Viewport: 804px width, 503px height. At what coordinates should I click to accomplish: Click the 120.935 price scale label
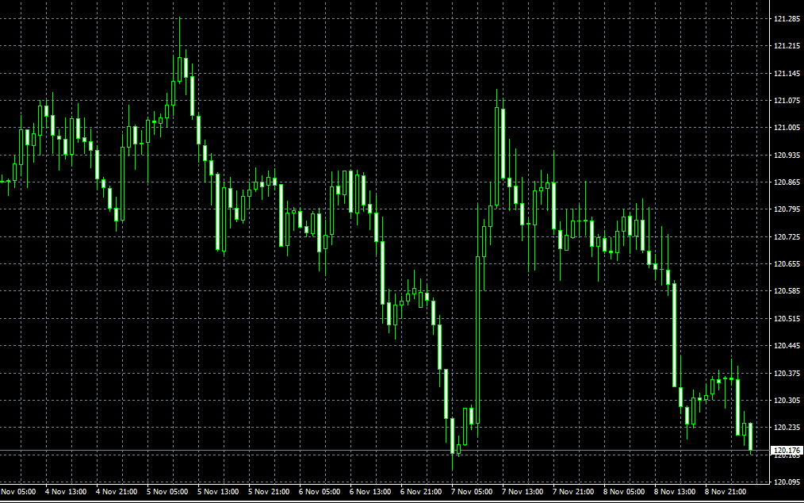tap(787, 155)
